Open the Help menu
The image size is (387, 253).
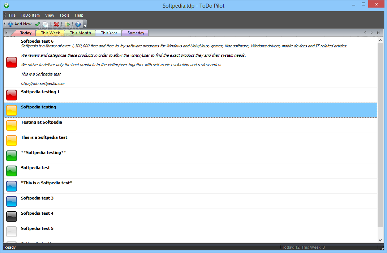click(x=79, y=15)
